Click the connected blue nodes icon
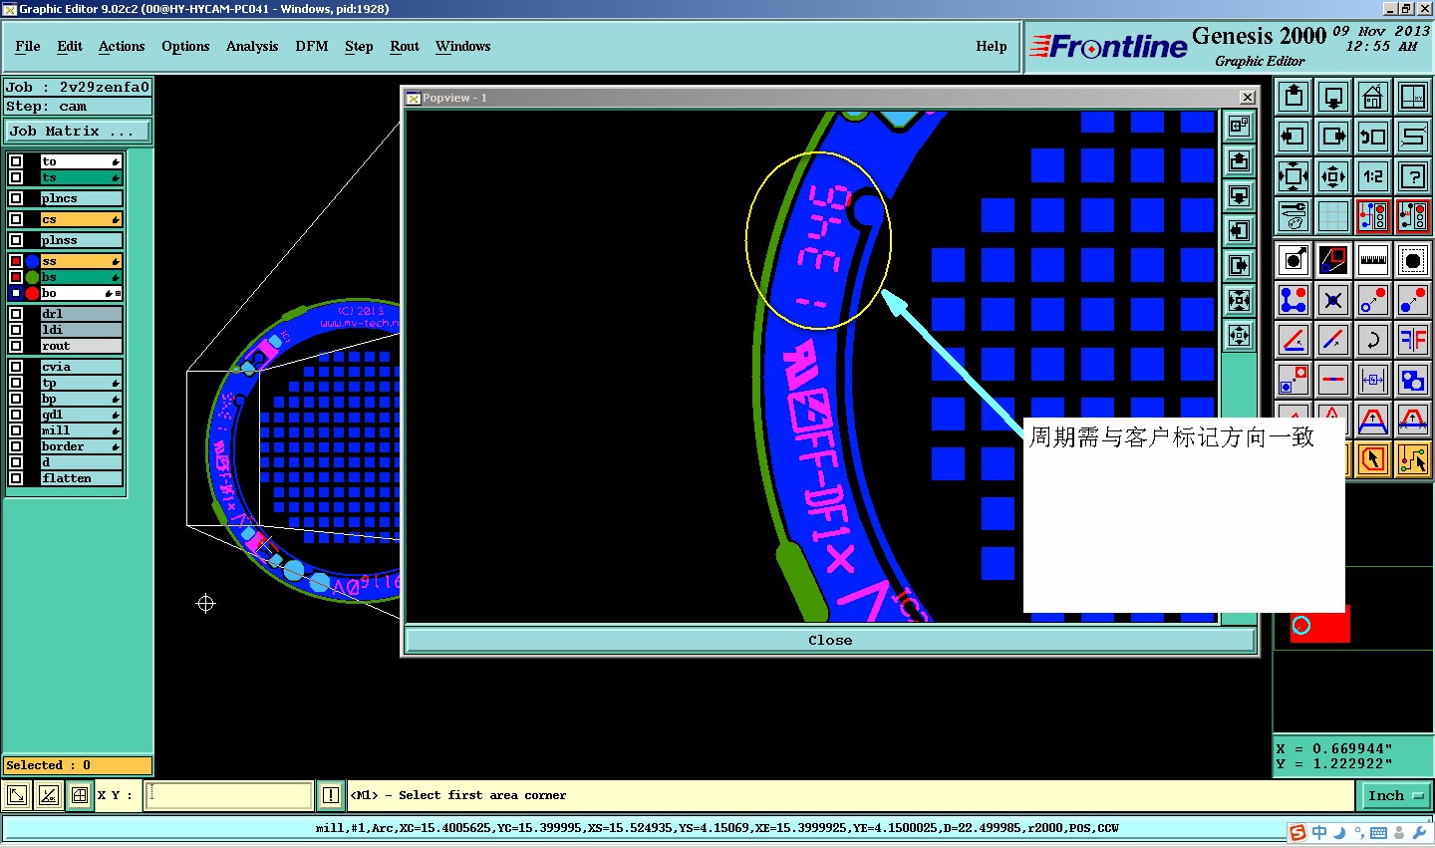 [1293, 300]
